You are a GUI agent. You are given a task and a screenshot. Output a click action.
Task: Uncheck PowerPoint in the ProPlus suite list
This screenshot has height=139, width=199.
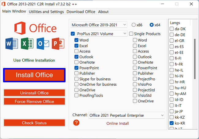(x=77, y=68)
